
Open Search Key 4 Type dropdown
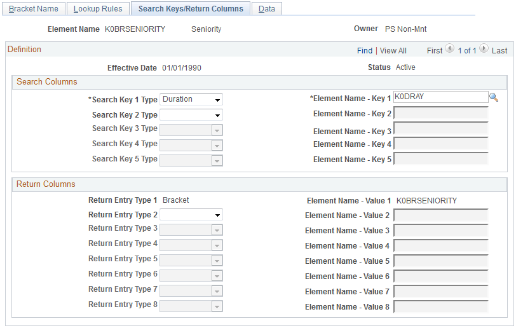(191, 145)
